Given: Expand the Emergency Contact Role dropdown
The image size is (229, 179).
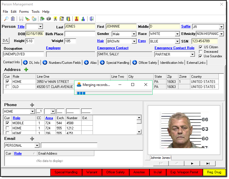Looking at the screenshot, I should click(192, 54).
